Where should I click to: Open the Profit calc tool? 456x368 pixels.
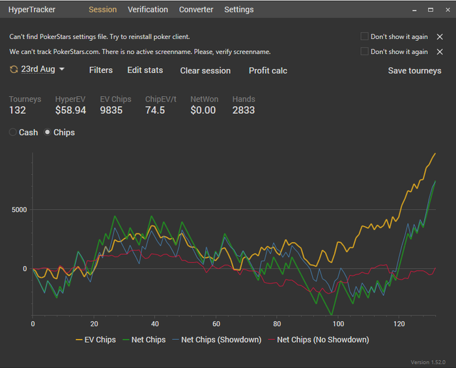268,71
